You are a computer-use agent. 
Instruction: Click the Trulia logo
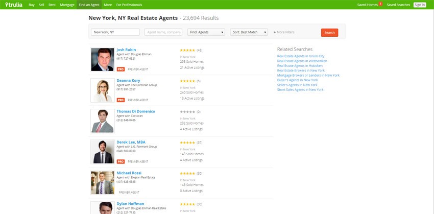point(14,5)
